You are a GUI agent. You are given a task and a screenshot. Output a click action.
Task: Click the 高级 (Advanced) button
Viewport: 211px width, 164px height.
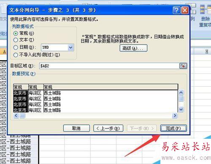133,48
